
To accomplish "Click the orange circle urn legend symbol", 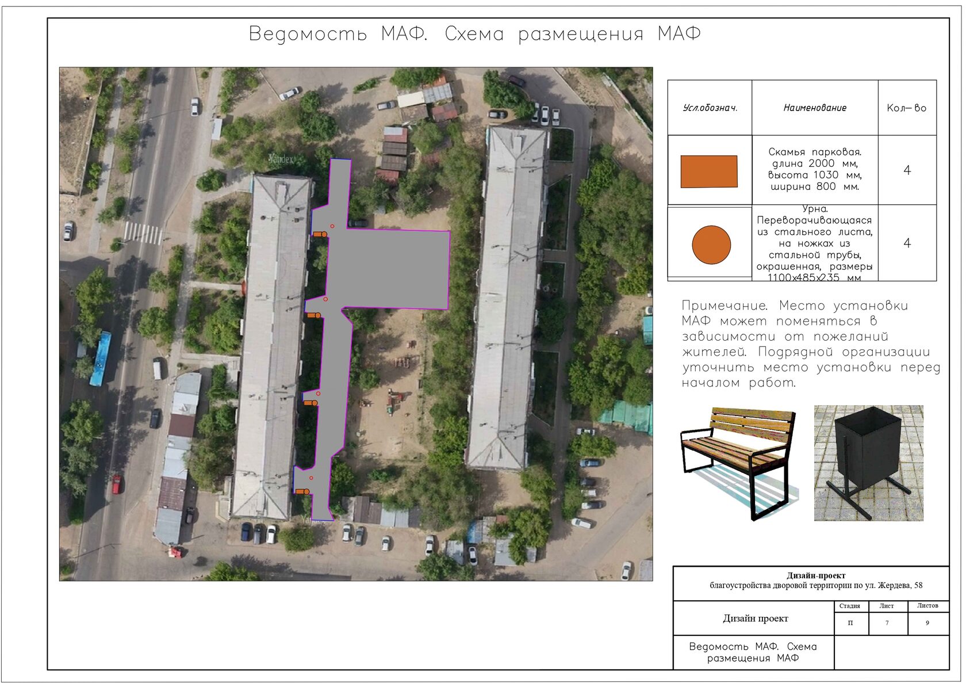I will click(711, 245).
